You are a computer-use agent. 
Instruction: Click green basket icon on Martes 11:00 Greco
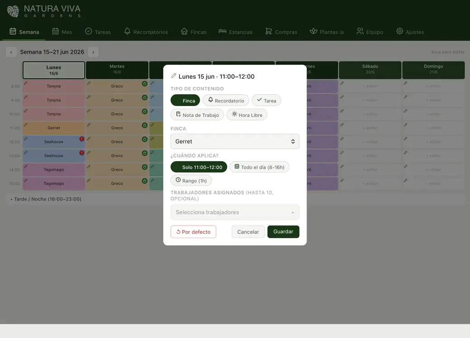pos(145,125)
